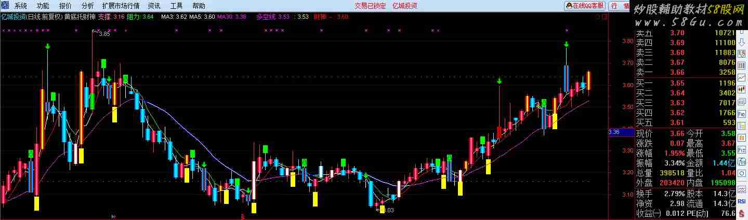Click the red S marker at the chart bottom
This screenshot has width=748, height=220.
click(242, 216)
